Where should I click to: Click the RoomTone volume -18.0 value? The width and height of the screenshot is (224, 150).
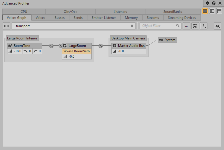tap(17, 51)
